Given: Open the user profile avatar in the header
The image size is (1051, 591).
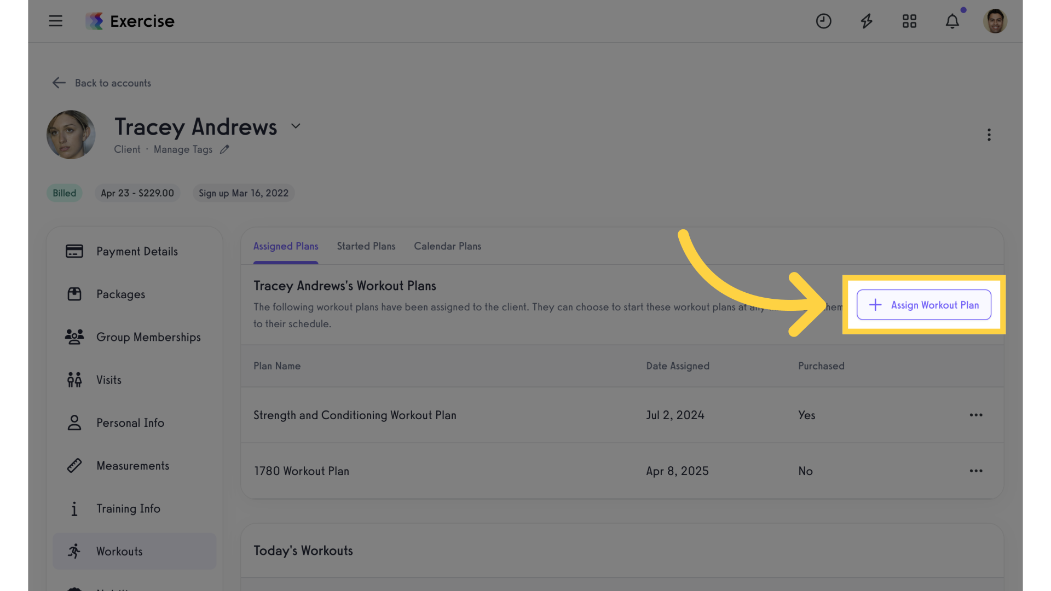Looking at the screenshot, I should click(x=995, y=21).
